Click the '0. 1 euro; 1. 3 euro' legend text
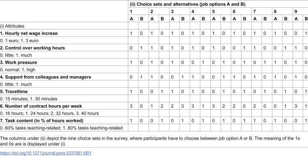 click(x=19, y=41)
